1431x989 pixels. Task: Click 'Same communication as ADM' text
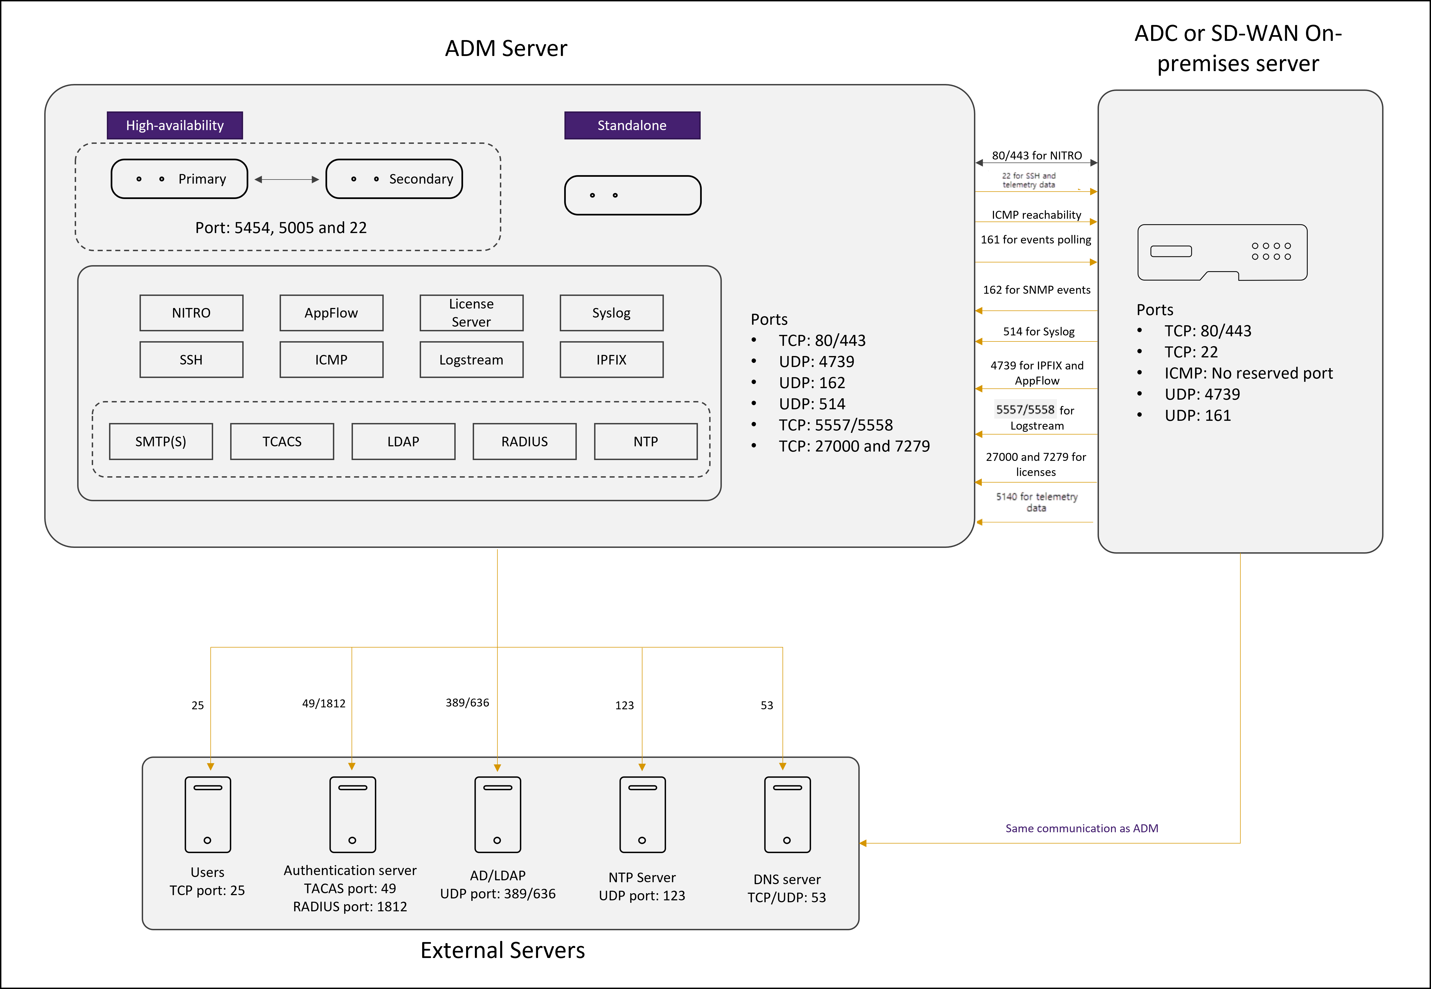[1082, 828]
